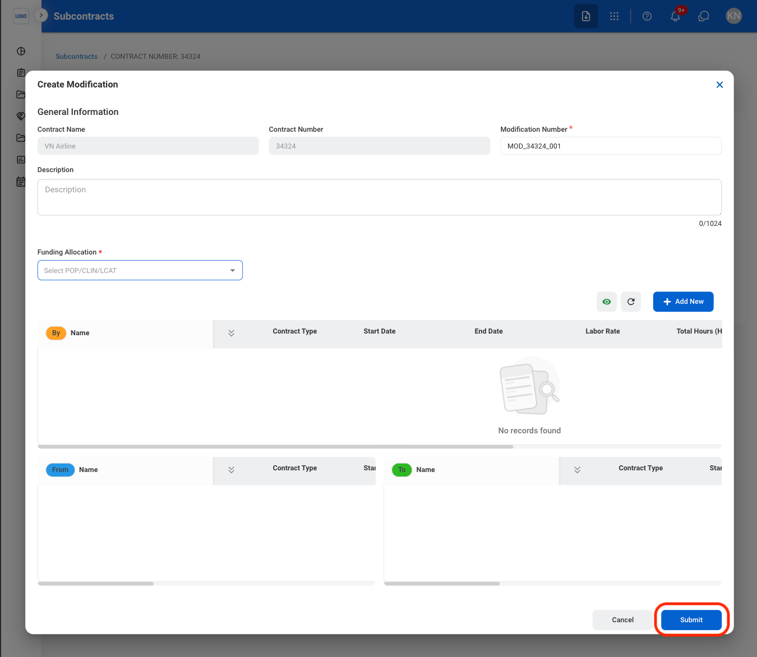Click the Contract Name field
Viewport: 757px width, 657px height.
point(148,146)
